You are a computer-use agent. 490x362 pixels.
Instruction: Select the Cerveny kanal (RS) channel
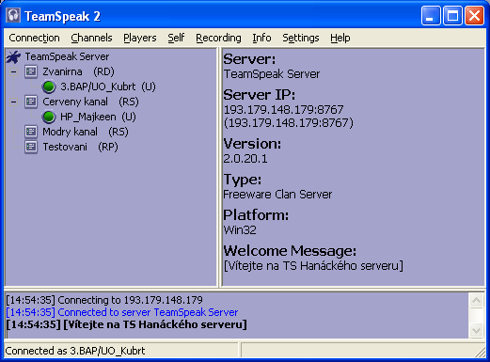90,102
